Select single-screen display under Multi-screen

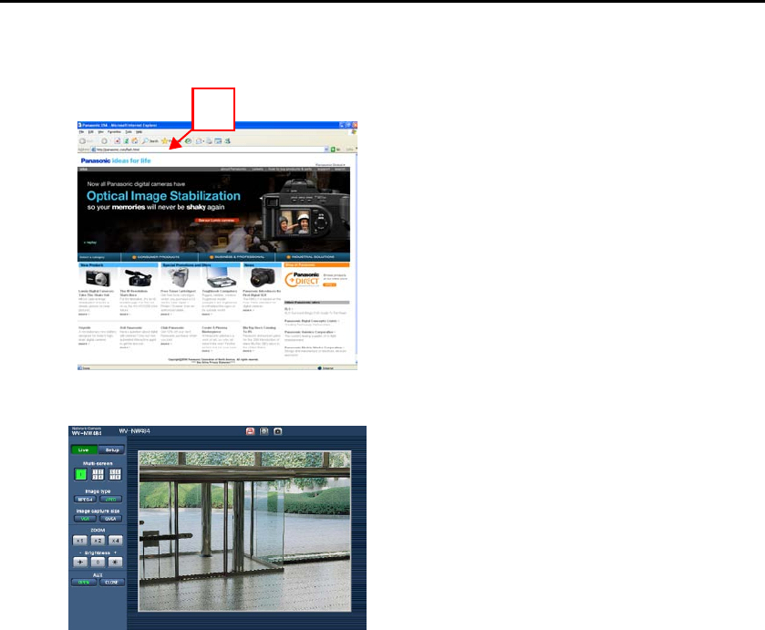click(80, 474)
